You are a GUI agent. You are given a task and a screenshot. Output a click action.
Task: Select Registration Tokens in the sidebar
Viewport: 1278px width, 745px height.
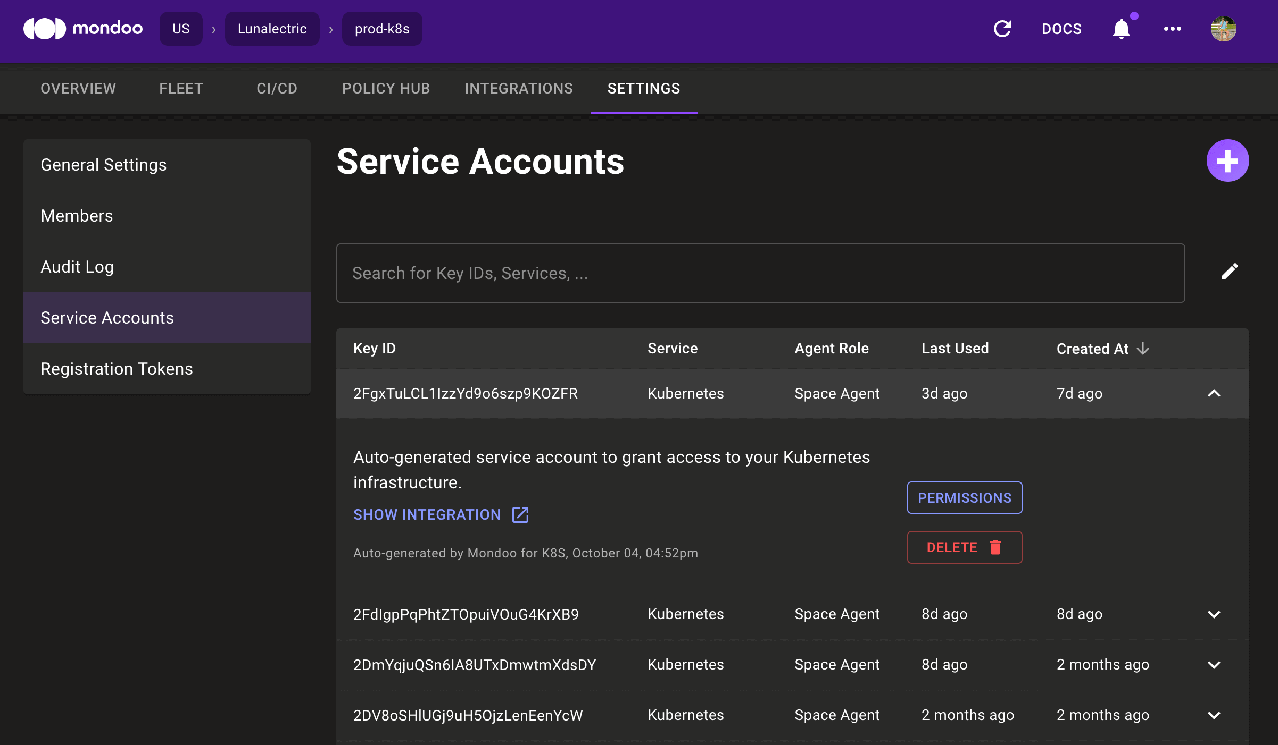[x=117, y=368]
